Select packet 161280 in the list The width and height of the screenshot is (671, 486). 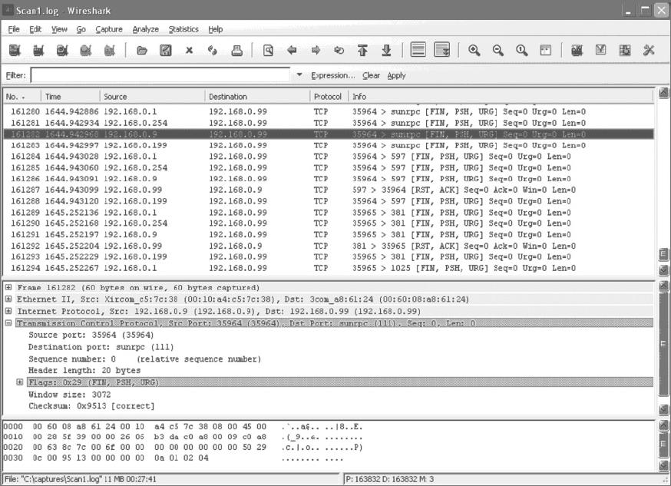(x=329, y=111)
